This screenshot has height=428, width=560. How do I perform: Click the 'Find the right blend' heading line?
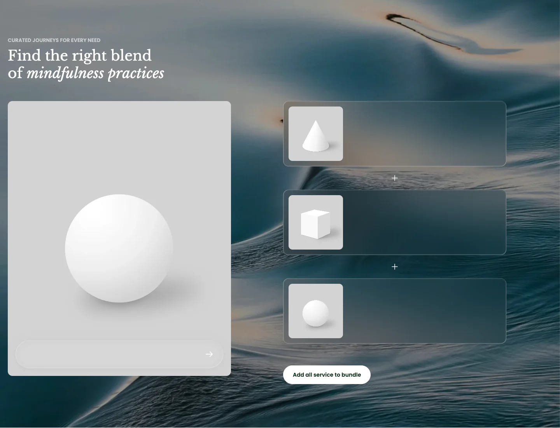[x=80, y=55]
